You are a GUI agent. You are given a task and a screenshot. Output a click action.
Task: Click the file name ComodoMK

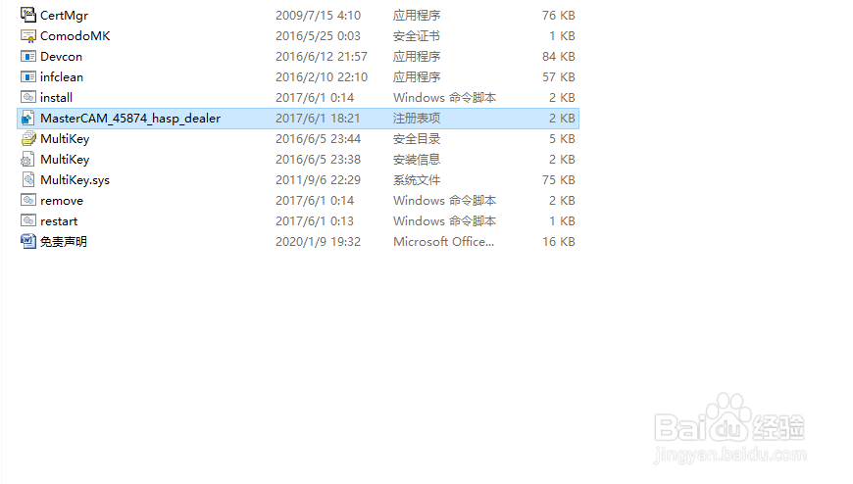[x=75, y=36]
